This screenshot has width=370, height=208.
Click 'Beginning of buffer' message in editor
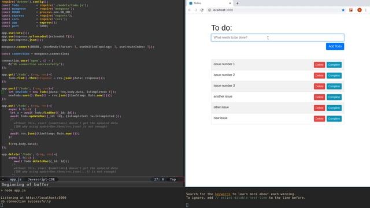25,185
